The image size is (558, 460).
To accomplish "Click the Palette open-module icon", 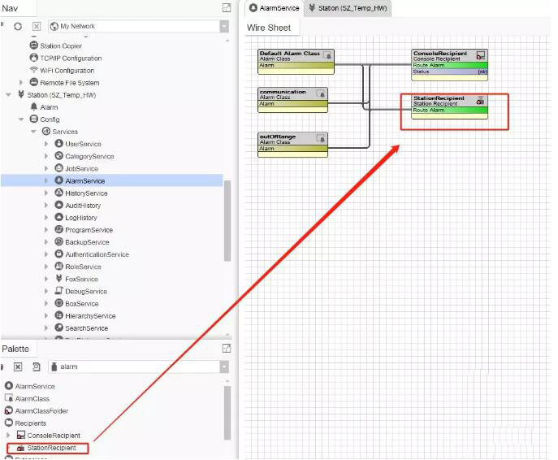I will pos(37,367).
